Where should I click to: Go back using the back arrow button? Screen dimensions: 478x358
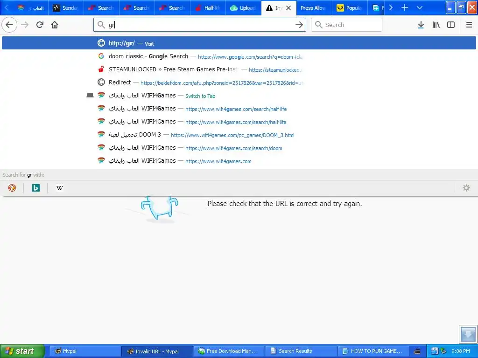click(x=9, y=25)
